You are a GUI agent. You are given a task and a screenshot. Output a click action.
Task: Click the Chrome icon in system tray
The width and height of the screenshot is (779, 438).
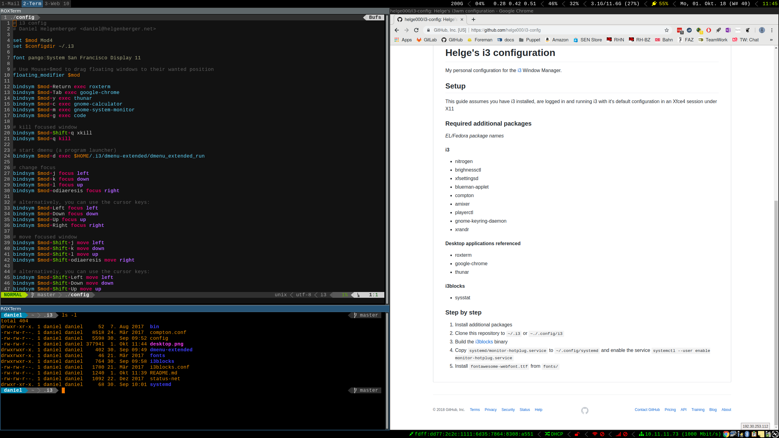pyautogui.click(x=726, y=434)
